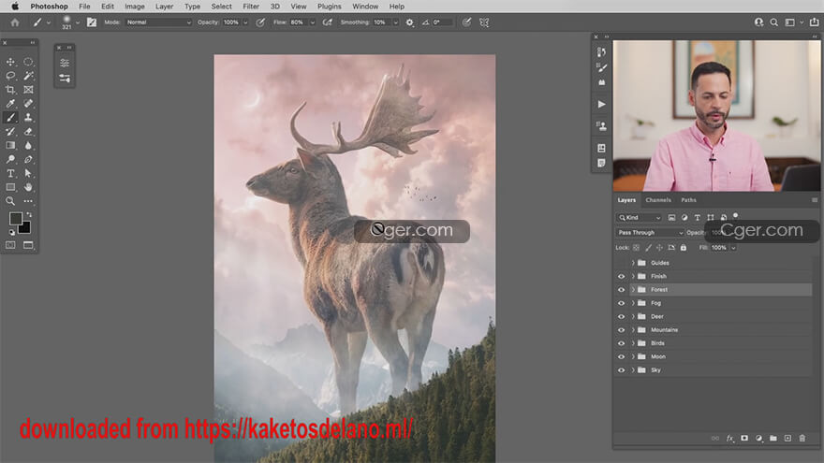Change the screen mode icon

click(28, 245)
